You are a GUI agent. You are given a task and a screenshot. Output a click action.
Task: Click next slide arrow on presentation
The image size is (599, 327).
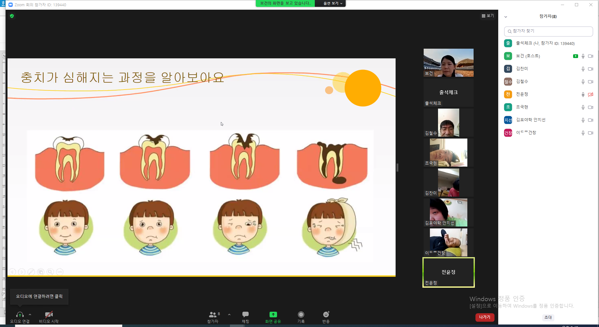coord(22,272)
